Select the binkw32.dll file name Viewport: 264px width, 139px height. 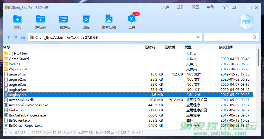18,110
